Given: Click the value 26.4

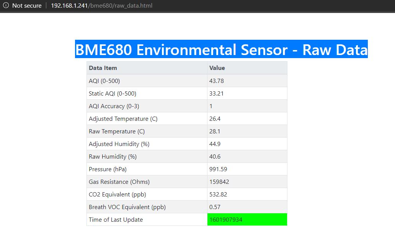Looking at the screenshot, I should 215,119.
